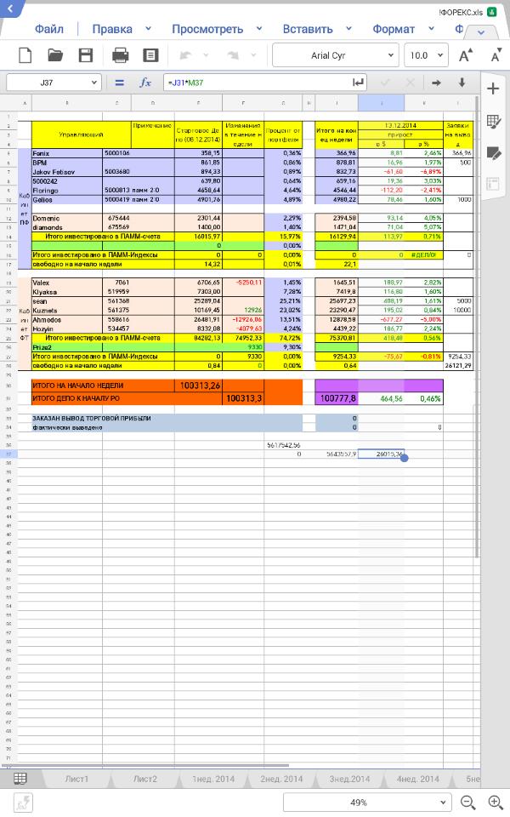This screenshot has height=817, width=510.
Task: Move to next cell right with arrow icon
Action: tap(436, 83)
